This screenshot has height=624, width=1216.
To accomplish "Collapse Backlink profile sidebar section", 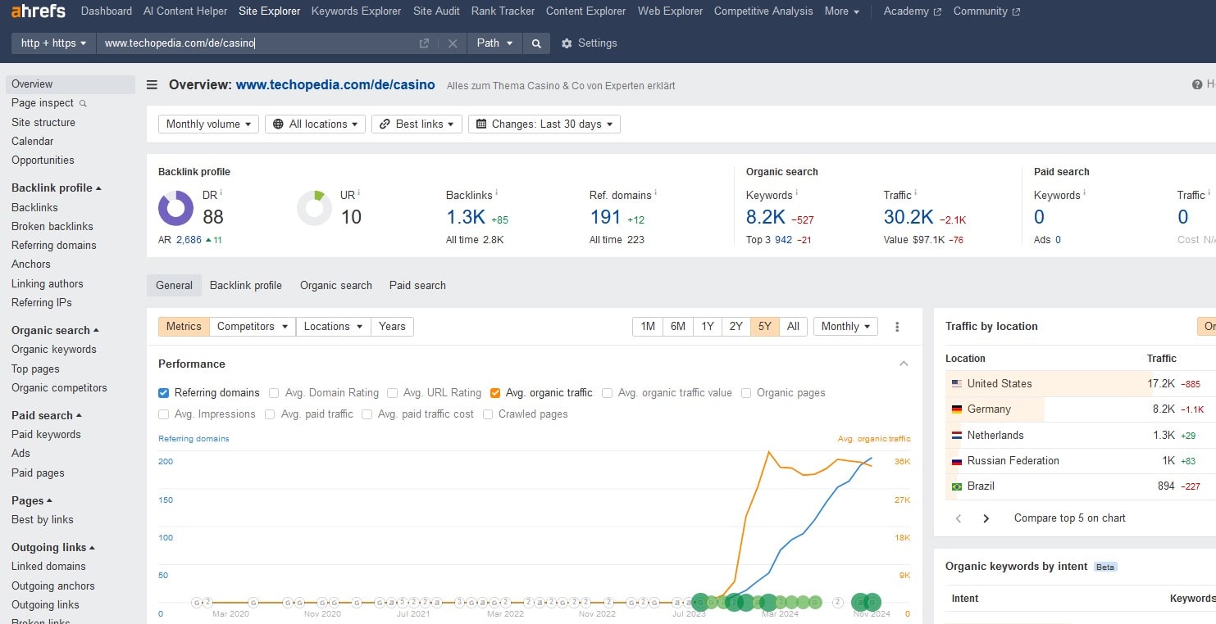I will (57, 188).
